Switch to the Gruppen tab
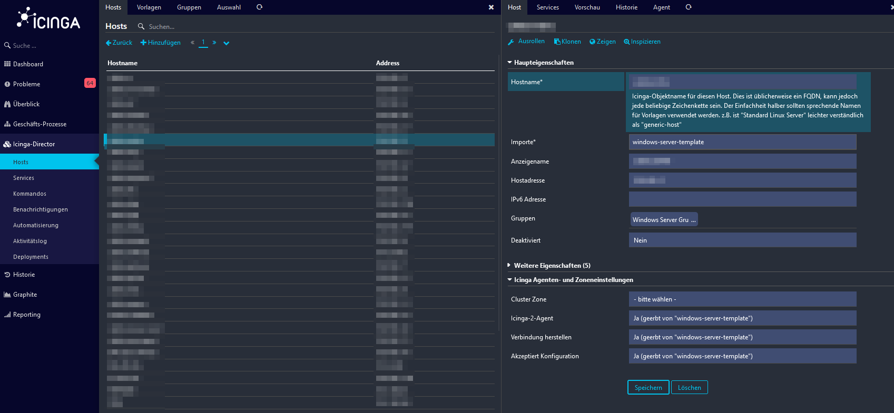The image size is (894, 413). point(189,7)
